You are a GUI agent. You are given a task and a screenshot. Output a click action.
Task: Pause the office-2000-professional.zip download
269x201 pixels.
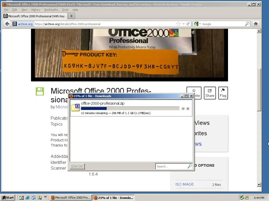click(x=183, y=109)
